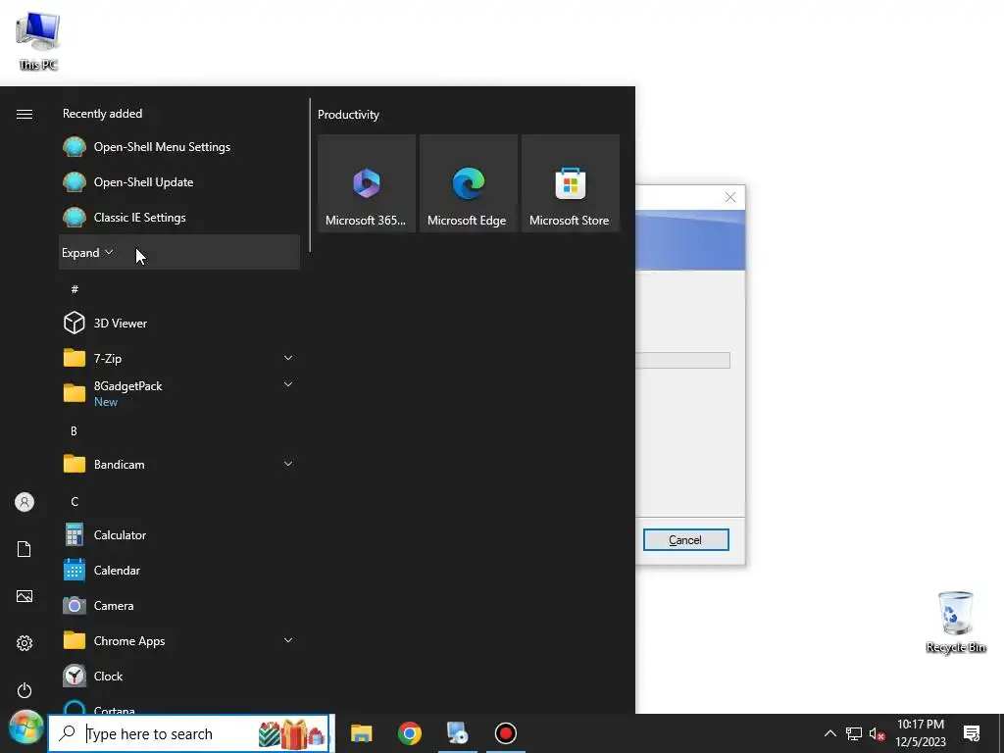Expand Chrome Apps folder chevron

pyautogui.click(x=288, y=640)
